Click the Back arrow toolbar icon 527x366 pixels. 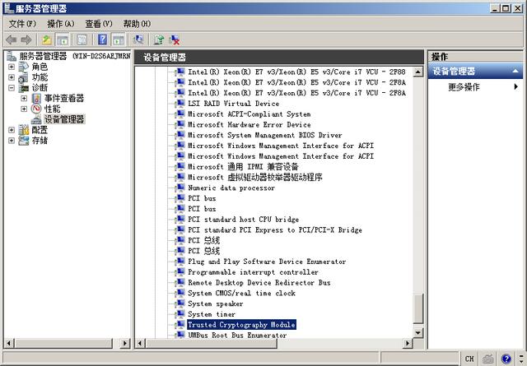[12, 39]
